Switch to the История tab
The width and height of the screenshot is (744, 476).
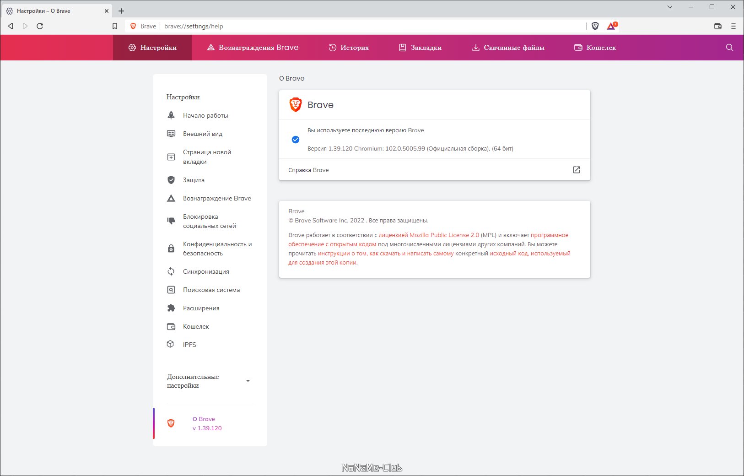click(349, 48)
